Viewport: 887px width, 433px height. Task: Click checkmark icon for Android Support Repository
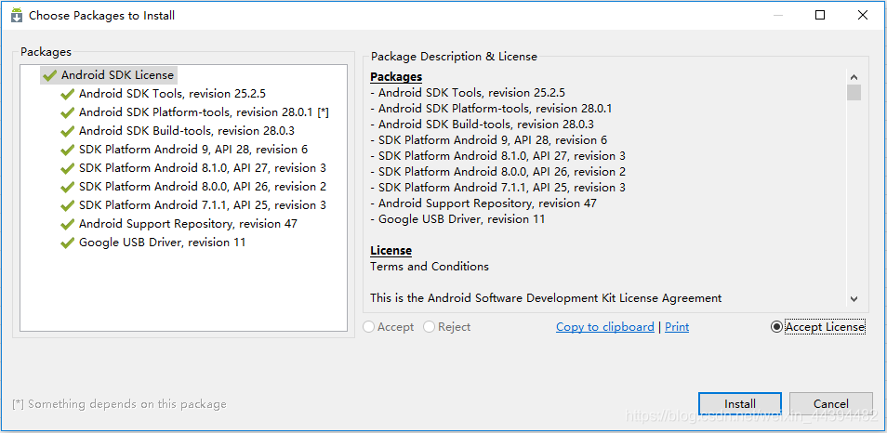coord(67,224)
